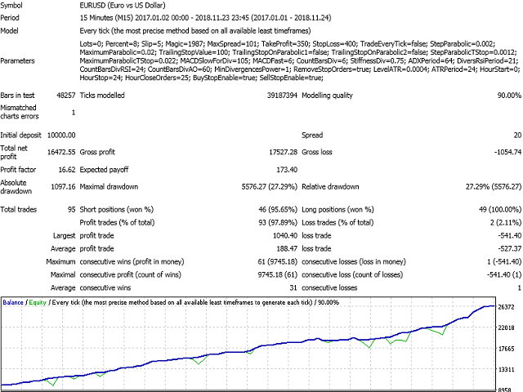
Task: Click the Maximal drawdown label
Action: click(109, 187)
